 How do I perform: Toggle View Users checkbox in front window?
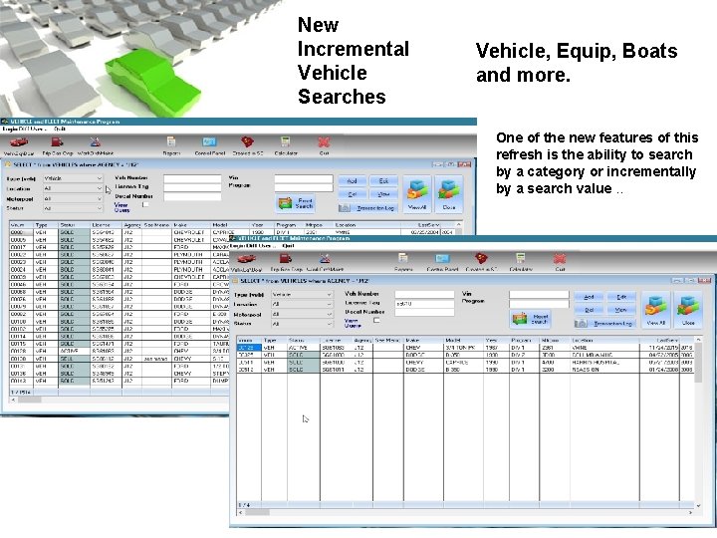coord(376,320)
